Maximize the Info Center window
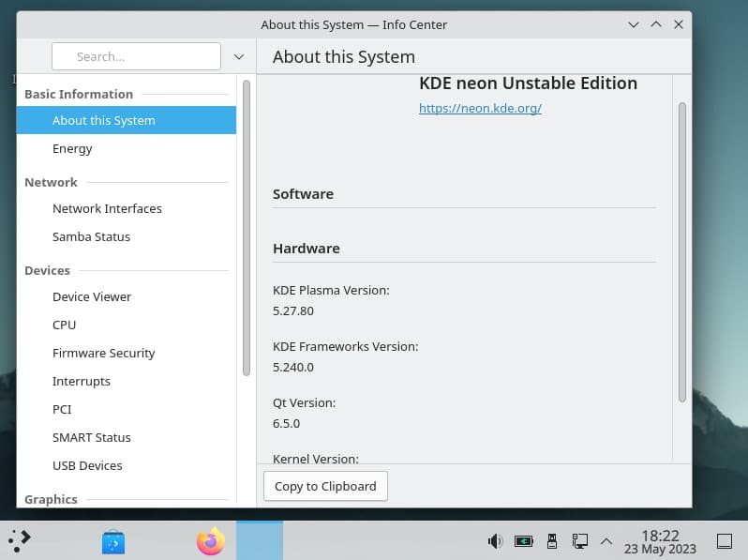The height and width of the screenshot is (560, 748). click(656, 24)
